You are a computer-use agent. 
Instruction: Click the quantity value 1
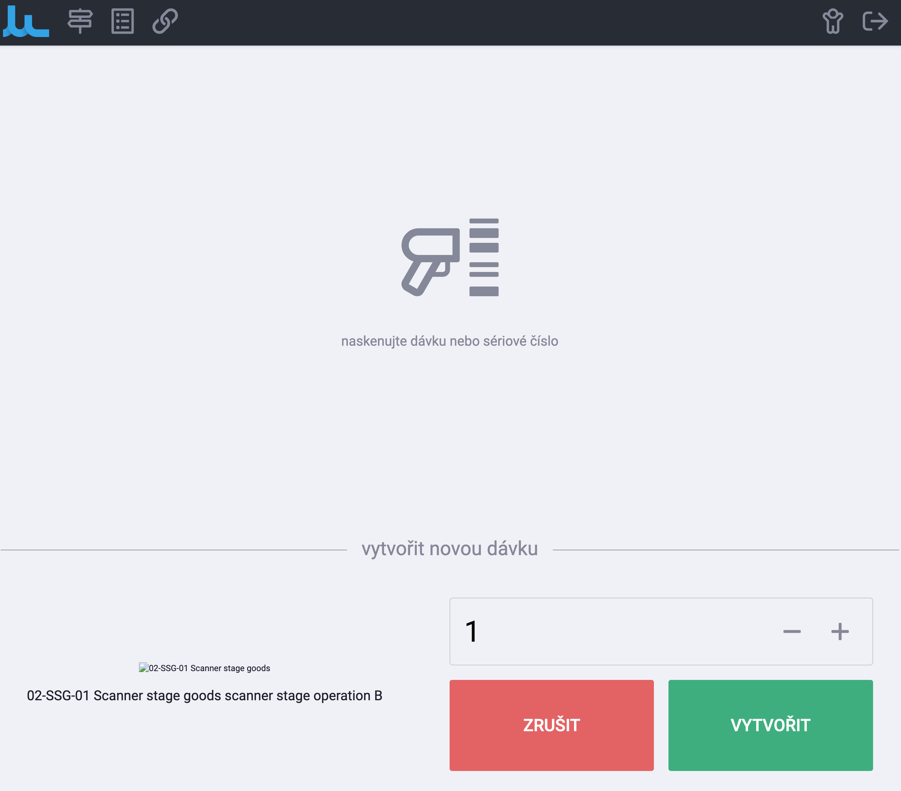[471, 631]
